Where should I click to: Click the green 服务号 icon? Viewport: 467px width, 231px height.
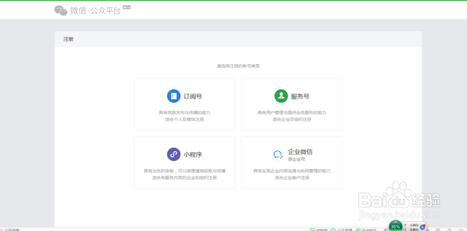tap(281, 96)
